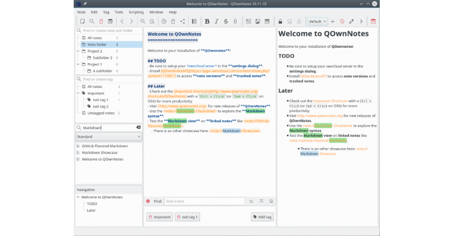The image size is (454, 236).
Task: Click the insert image toolbar icon
Action: tap(258, 21)
